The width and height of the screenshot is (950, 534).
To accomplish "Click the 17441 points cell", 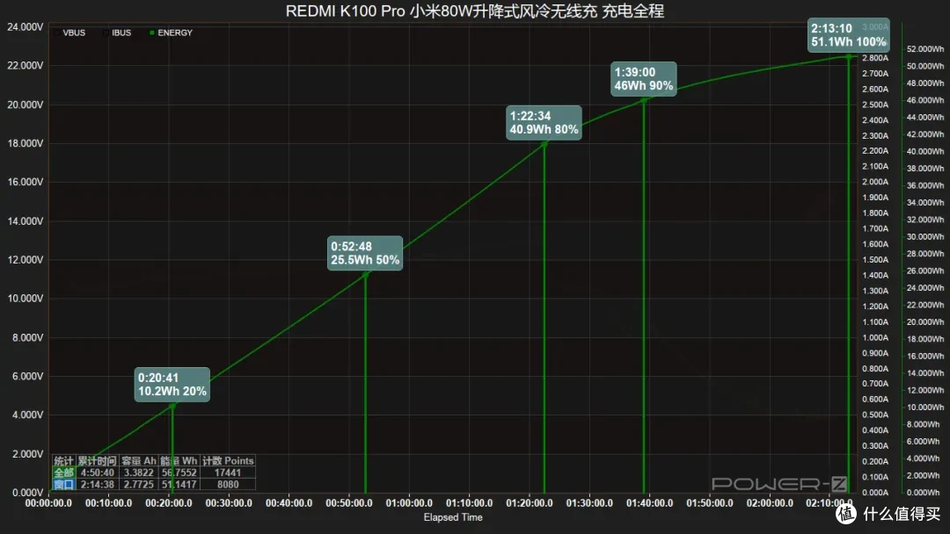I will [228, 473].
